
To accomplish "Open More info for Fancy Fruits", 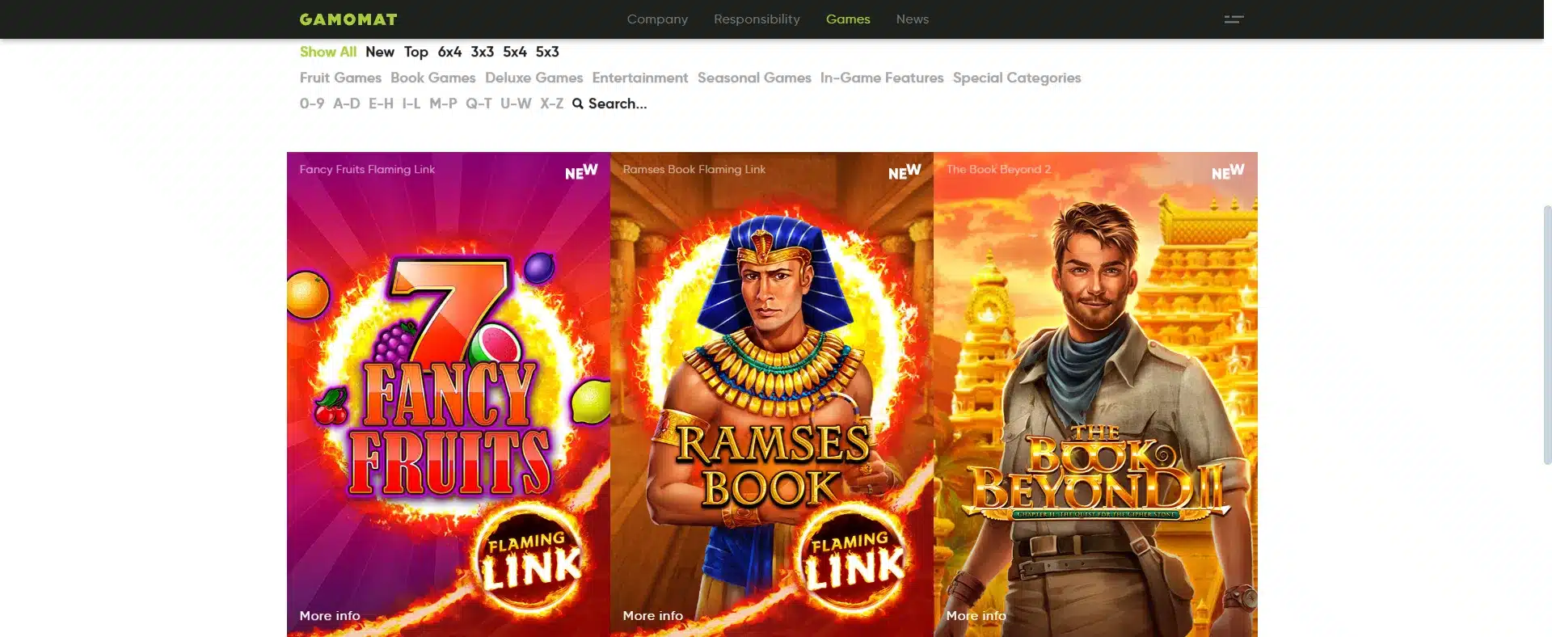I will 330,616.
